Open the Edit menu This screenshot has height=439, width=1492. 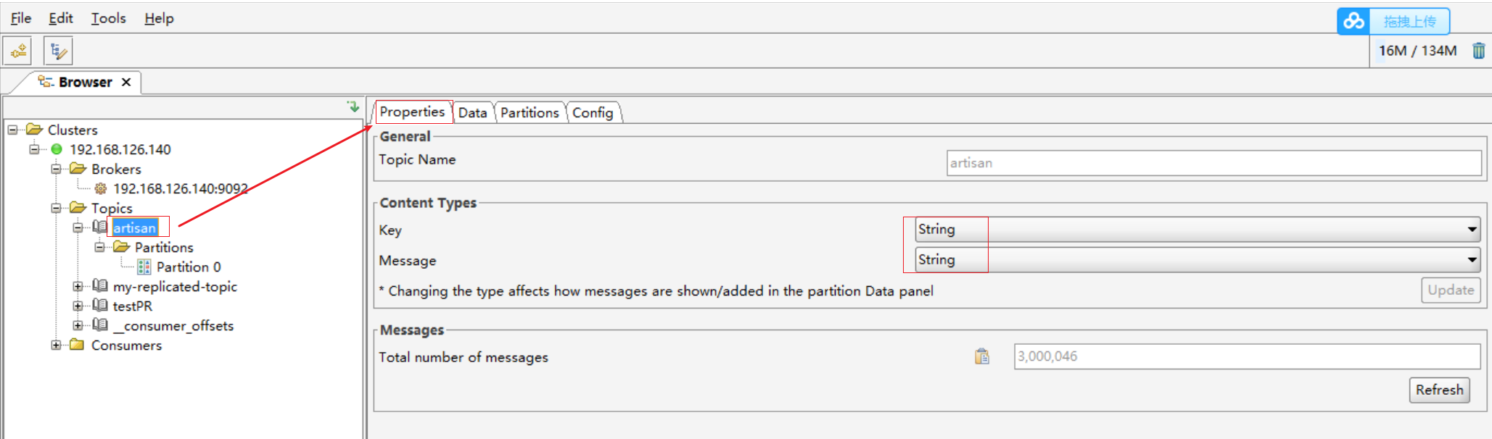(61, 18)
